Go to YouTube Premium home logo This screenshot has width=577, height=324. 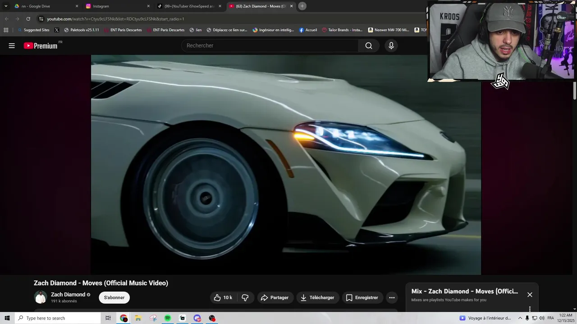[x=41, y=45]
